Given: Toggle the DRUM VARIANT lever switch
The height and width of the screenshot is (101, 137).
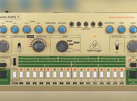Looking at the screenshot, I should tap(19, 47).
